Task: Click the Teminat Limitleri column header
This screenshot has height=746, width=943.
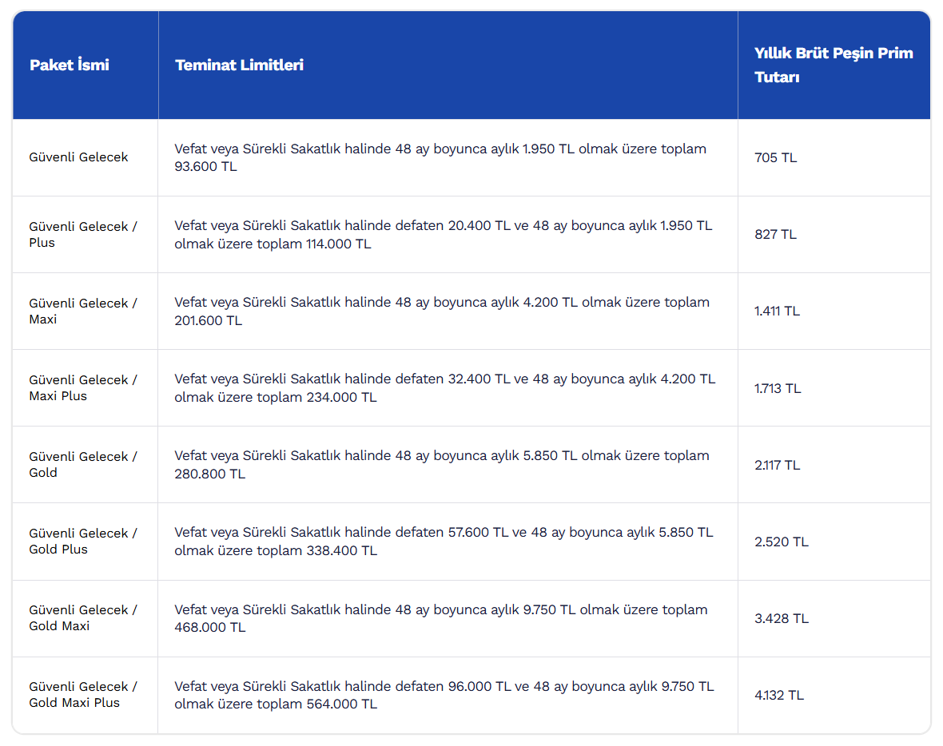Action: pos(240,65)
